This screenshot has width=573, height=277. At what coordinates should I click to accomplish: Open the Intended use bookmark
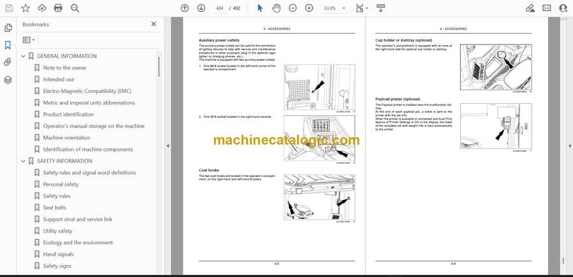click(x=59, y=80)
